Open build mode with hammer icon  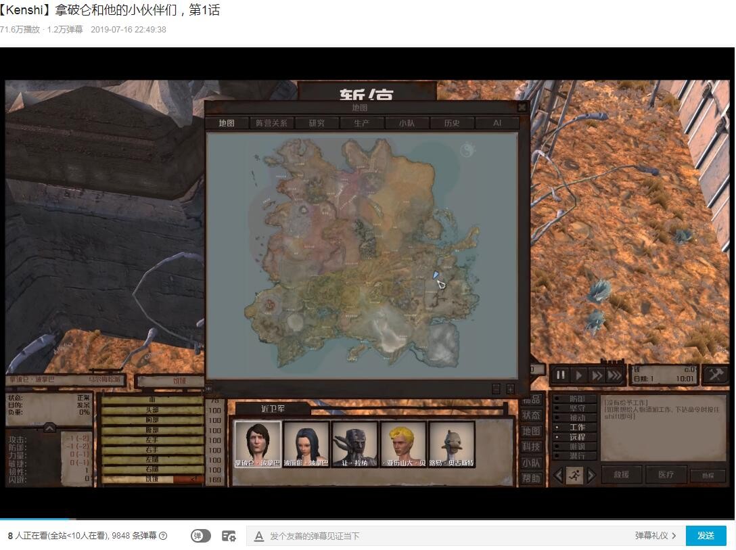click(x=716, y=375)
